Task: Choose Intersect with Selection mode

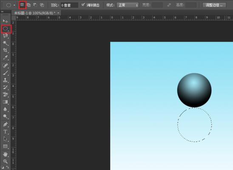Action: click(x=42, y=5)
